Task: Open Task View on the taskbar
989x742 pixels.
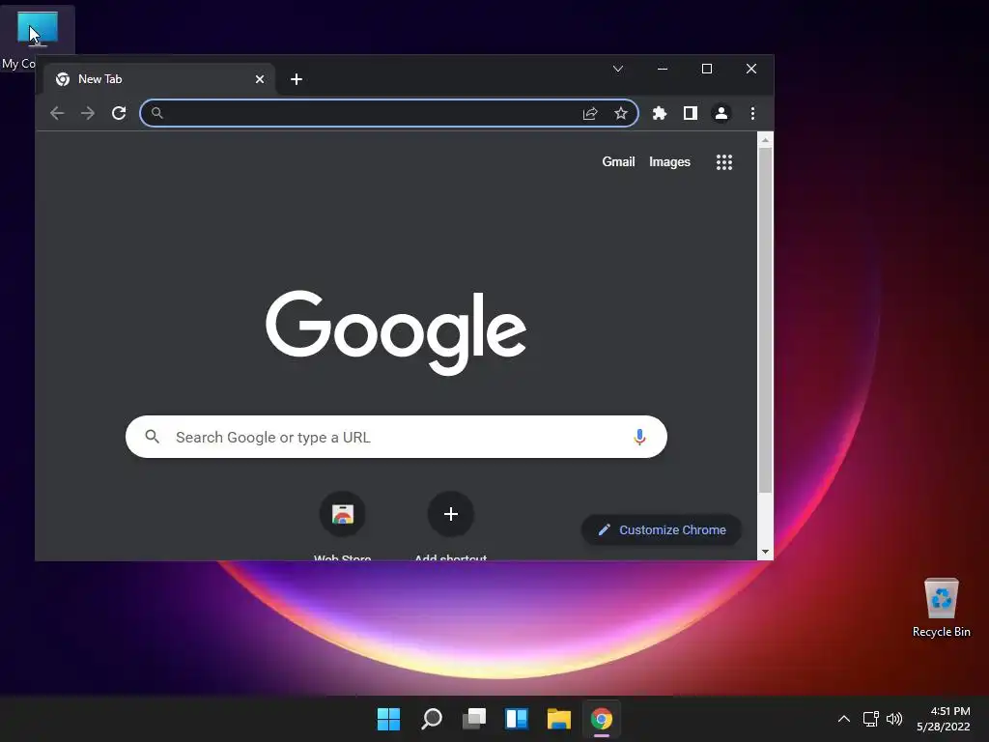Action: tap(474, 719)
